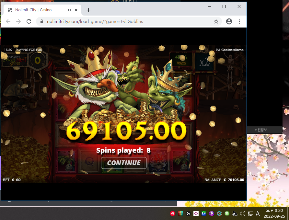Open the network status tray icon
289x220 pixels.
tap(250, 214)
